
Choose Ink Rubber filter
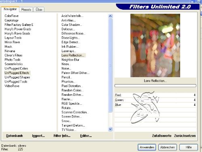(x=70, y=46)
